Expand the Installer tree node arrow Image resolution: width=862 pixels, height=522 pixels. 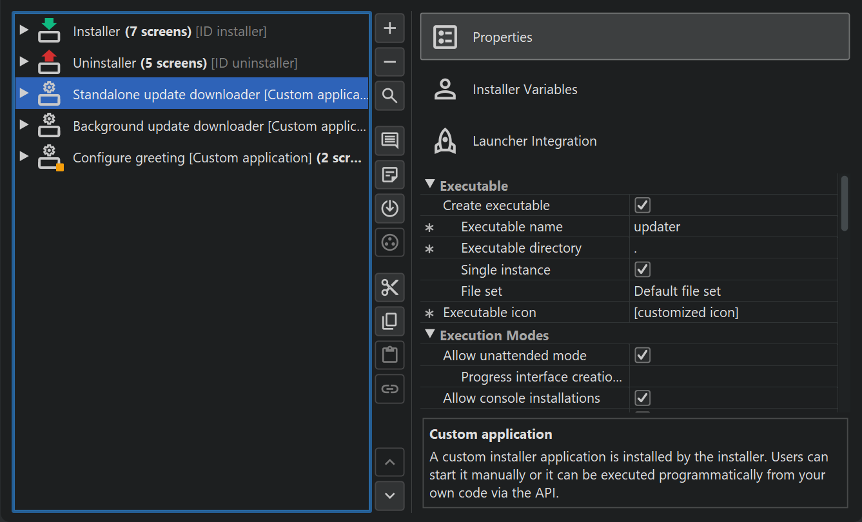tap(24, 30)
